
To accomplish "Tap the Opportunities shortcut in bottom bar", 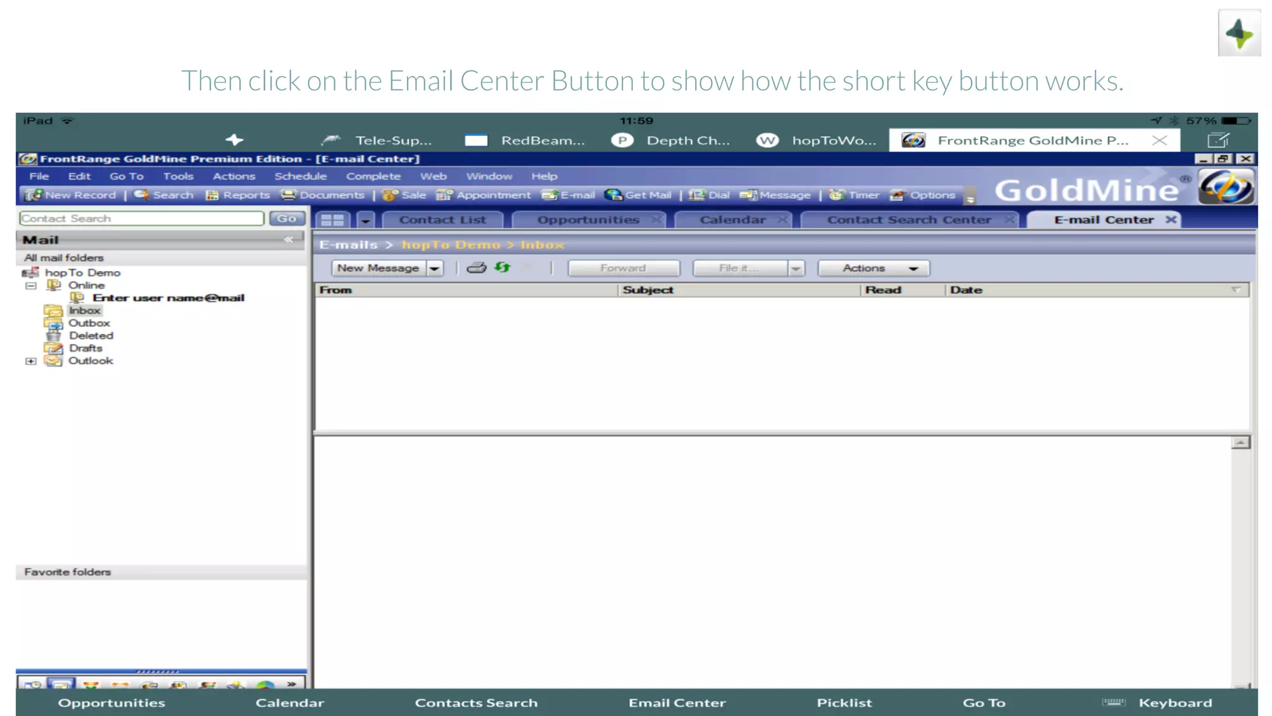I will [112, 703].
